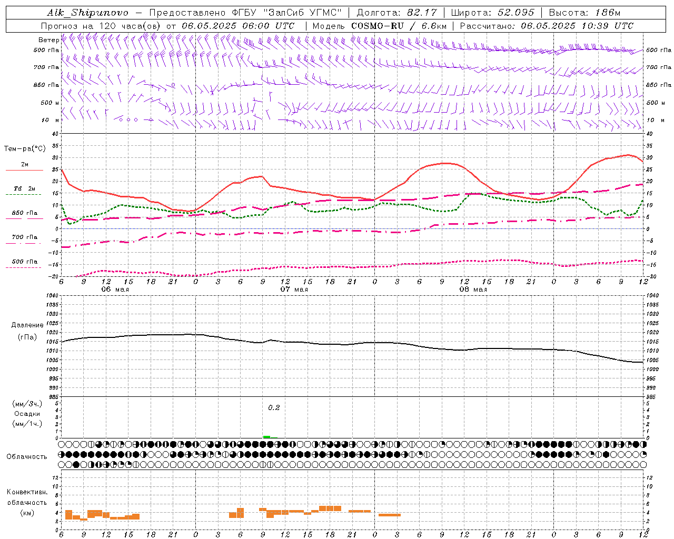
Task: Click the (км) convective cloud unit label
Action: pyautogui.click(x=27, y=513)
